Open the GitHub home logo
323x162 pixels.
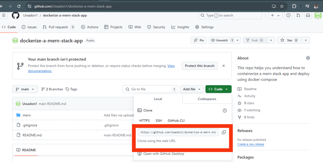(15, 15)
